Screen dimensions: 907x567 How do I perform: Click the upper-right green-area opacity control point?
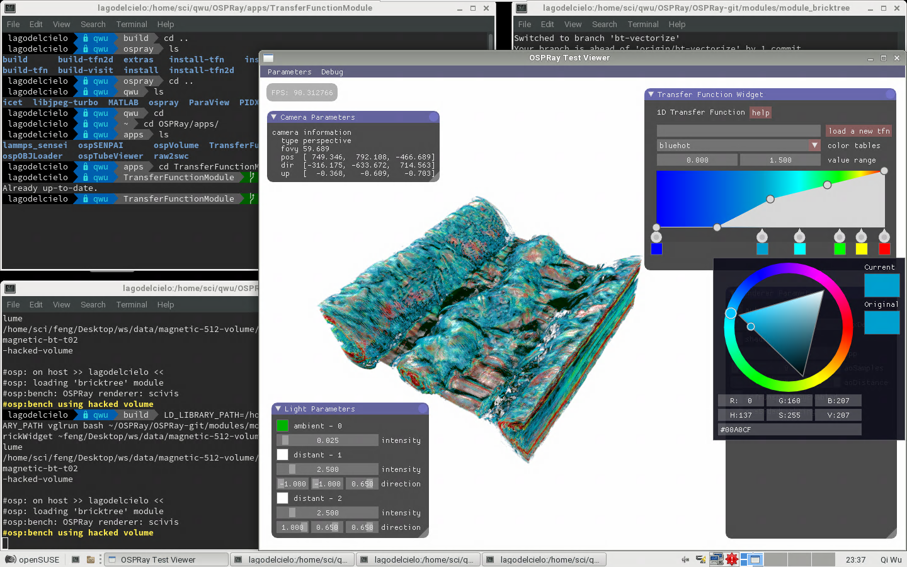pos(827,185)
